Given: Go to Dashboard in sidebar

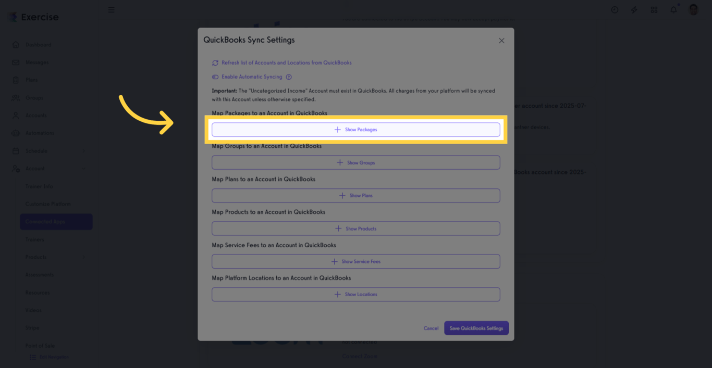Looking at the screenshot, I should pos(39,45).
